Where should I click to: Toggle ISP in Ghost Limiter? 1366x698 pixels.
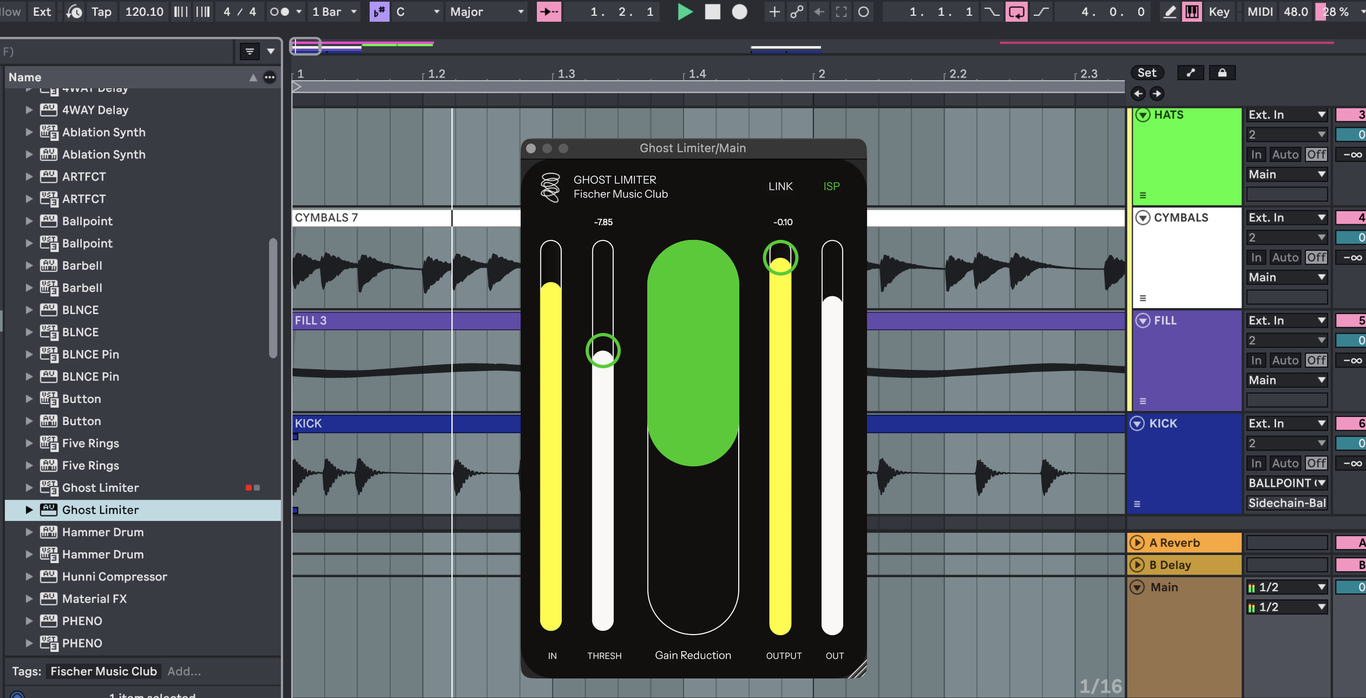click(831, 186)
